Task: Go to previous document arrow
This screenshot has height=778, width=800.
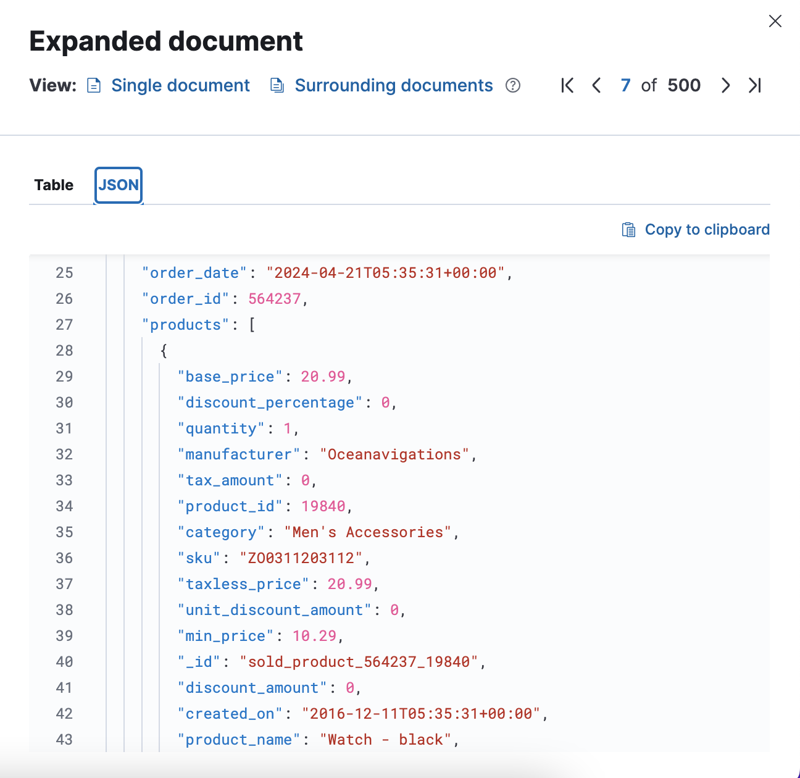Action: (x=596, y=85)
